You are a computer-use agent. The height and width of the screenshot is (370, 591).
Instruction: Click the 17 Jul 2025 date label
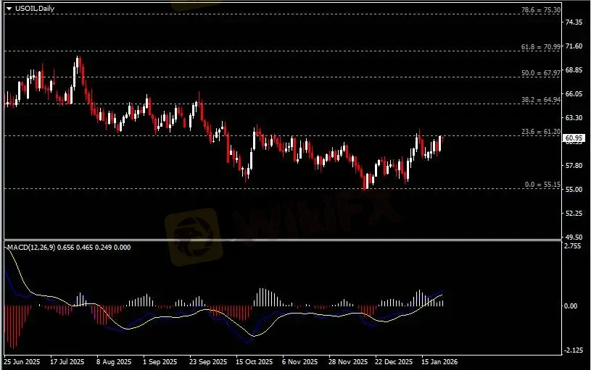67,362
